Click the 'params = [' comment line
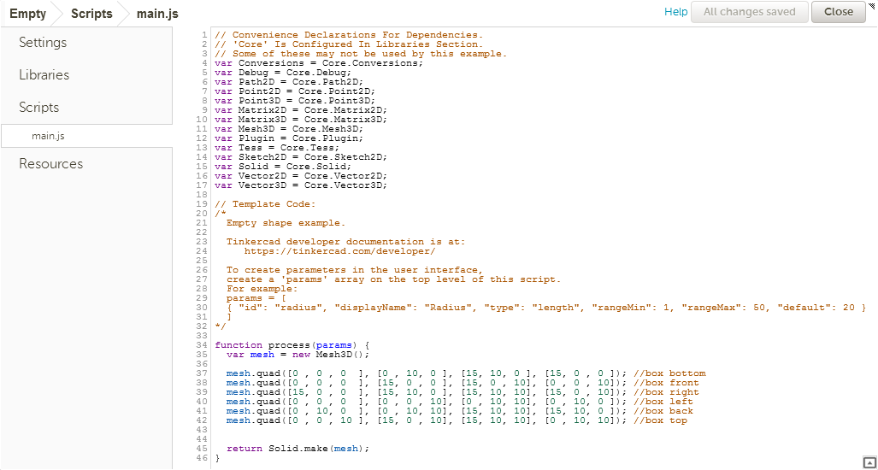 pyautogui.click(x=256, y=298)
